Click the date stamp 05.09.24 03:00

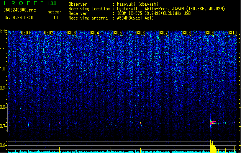[x=20, y=18]
